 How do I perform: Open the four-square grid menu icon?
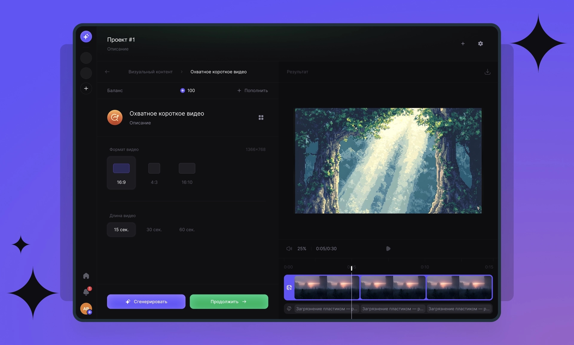pyautogui.click(x=261, y=118)
